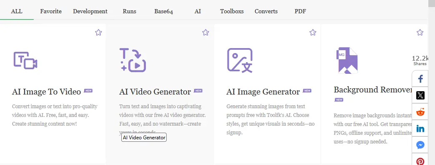Switch to Converts tab
This screenshot has width=435, height=165.
266,11
